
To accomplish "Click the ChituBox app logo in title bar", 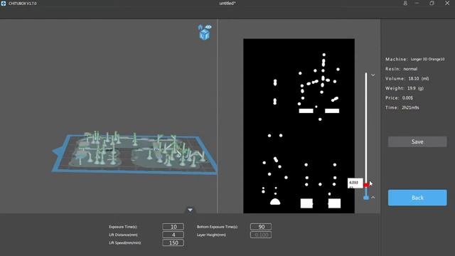I will 4,3.
